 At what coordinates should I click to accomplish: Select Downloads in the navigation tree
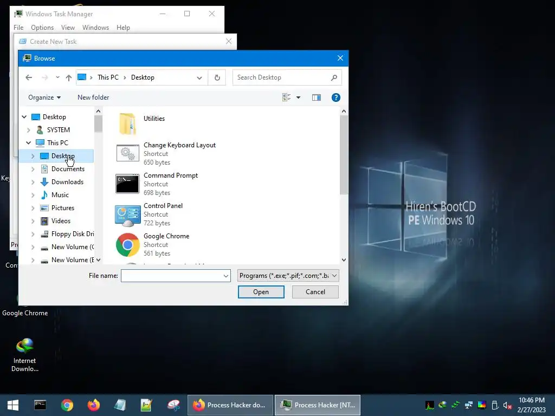pyautogui.click(x=67, y=182)
